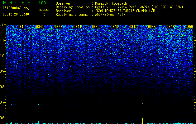Click the meteor echo just before 0941
The height and width of the screenshot is (124, 196).
point(12,104)
